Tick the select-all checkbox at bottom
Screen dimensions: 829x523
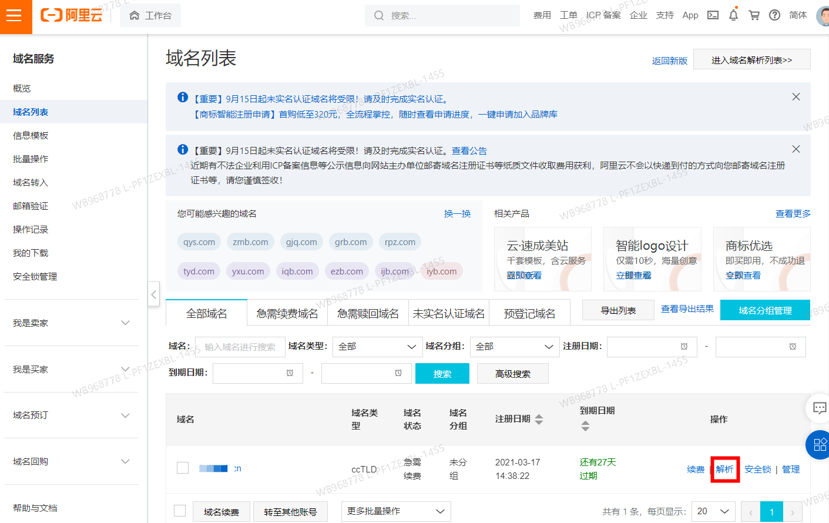pos(180,511)
